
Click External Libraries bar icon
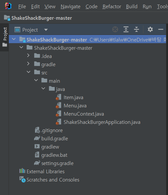(x=22, y=171)
